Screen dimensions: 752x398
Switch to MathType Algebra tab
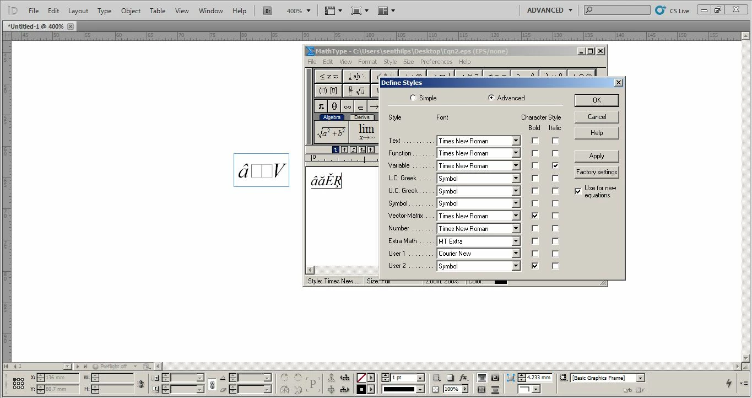pos(332,117)
